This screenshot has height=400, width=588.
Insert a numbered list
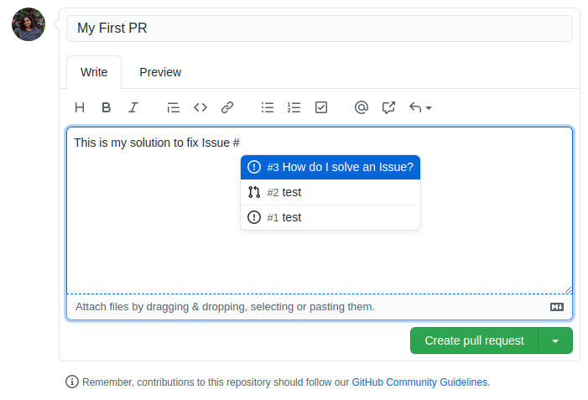coord(294,107)
